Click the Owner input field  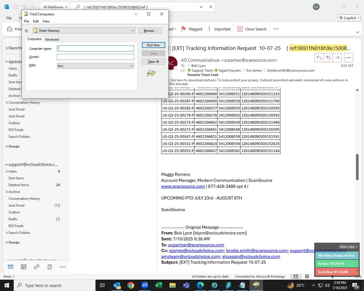(96, 57)
